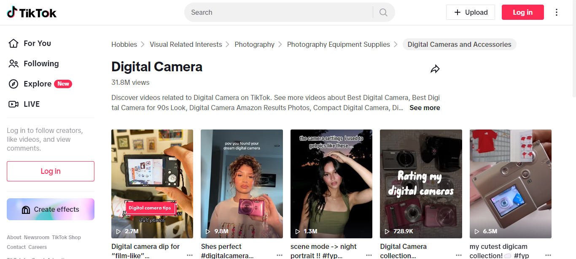Play the camera settings night portrait thumbnail
The height and width of the screenshot is (259, 576).
(331, 184)
